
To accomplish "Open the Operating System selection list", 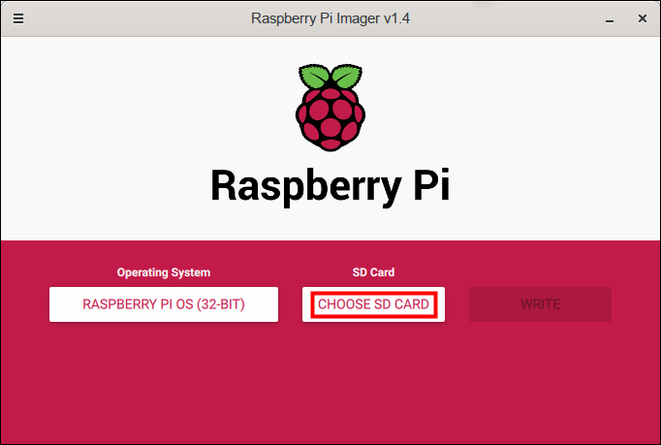I will coord(164,304).
